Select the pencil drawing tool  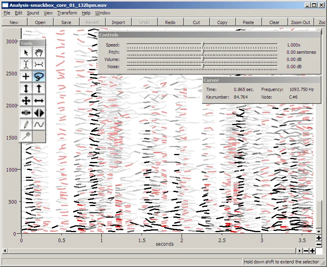26,125
